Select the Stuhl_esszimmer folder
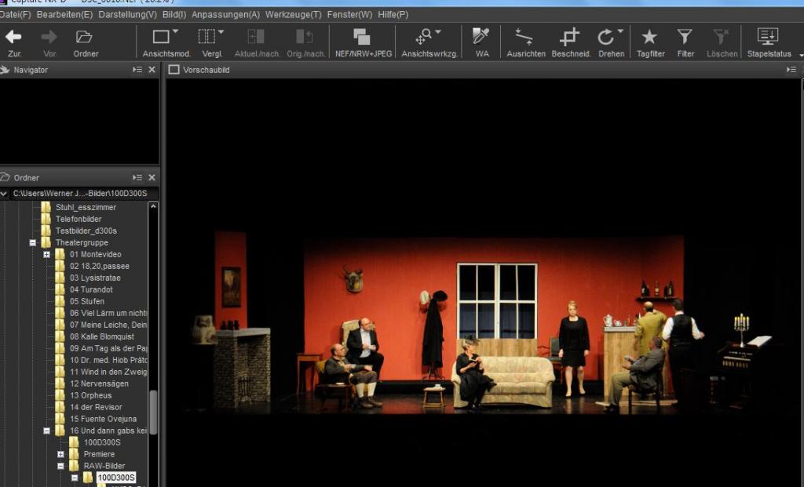Viewport: 804px width, 487px height. (x=86, y=207)
